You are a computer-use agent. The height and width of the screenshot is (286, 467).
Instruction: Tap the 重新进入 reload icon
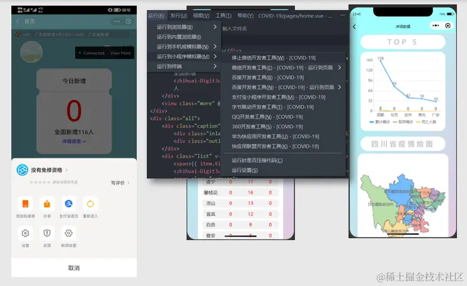point(90,204)
